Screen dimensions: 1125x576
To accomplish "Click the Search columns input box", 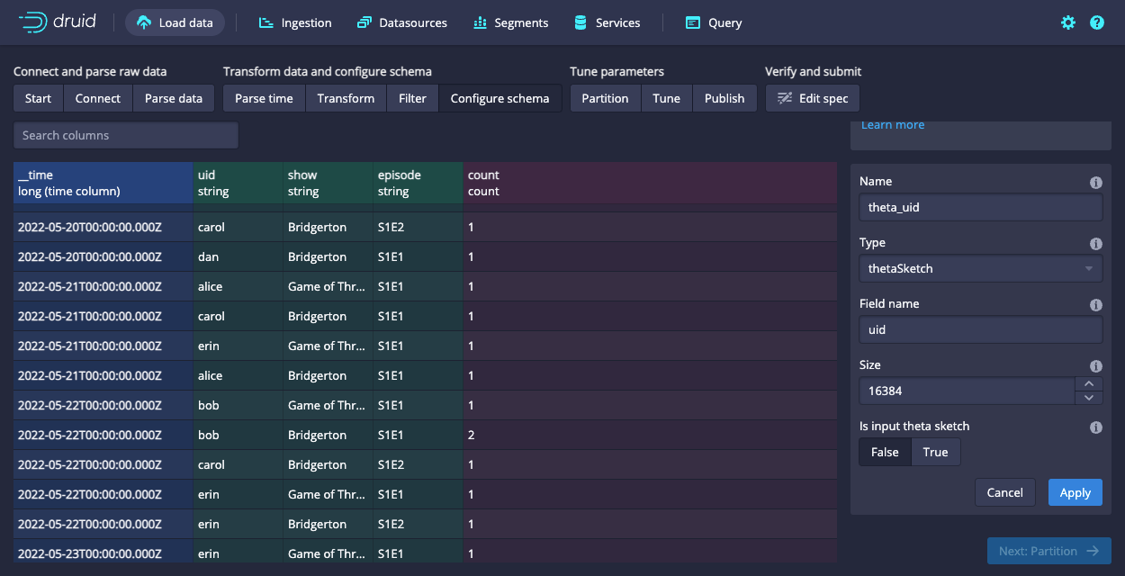I will (126, 135).
